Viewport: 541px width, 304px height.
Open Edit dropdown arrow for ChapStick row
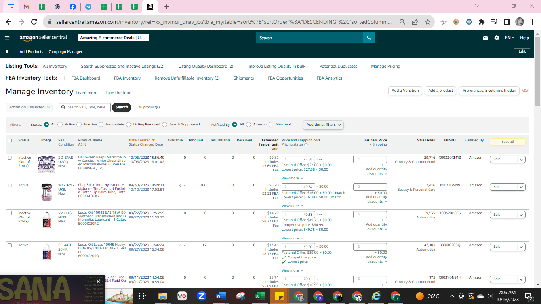(x=522, y=187)
